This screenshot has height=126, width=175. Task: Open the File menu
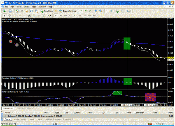point(6,7)
